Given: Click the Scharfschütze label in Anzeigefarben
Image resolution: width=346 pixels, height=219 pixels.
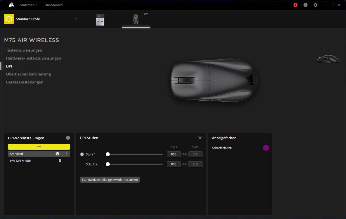Looking at the screenshot, I should [222, 148].
